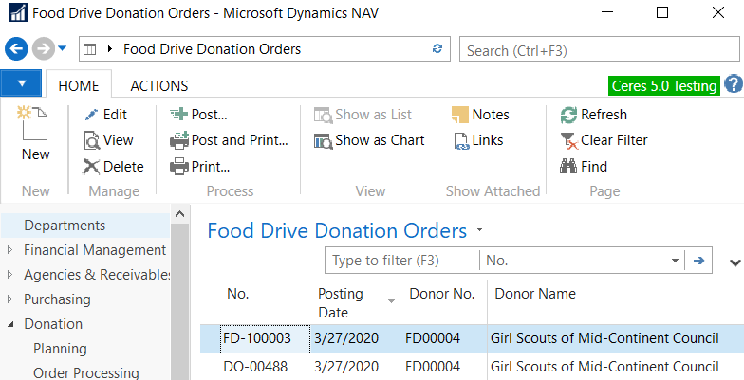Screen dimensions: 744x380
Task: Click the Delete X icon
Action: pyautogui.click(x=92, y=167)
